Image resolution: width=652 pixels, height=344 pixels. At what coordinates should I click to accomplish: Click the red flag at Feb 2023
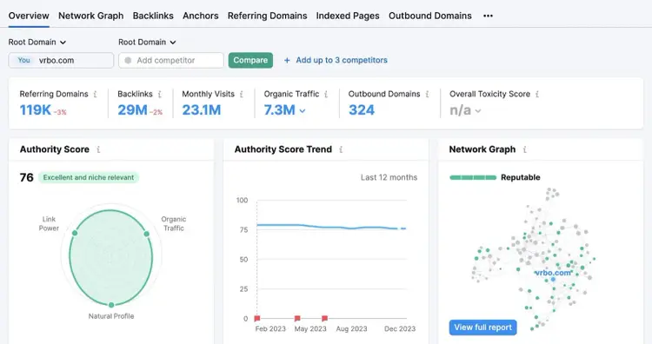[257, 319]
